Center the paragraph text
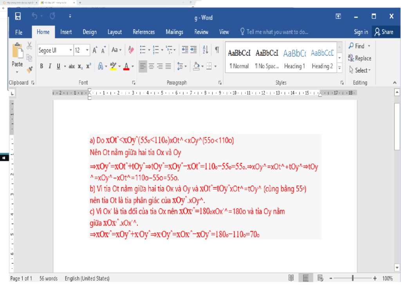 (152, 67)
